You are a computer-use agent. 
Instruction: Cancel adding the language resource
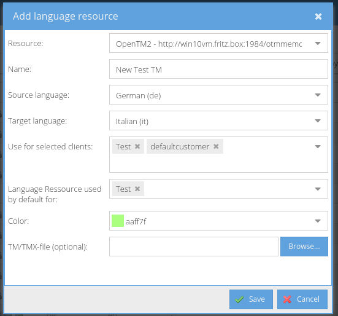pyautogui.click(x=302, y=299)
